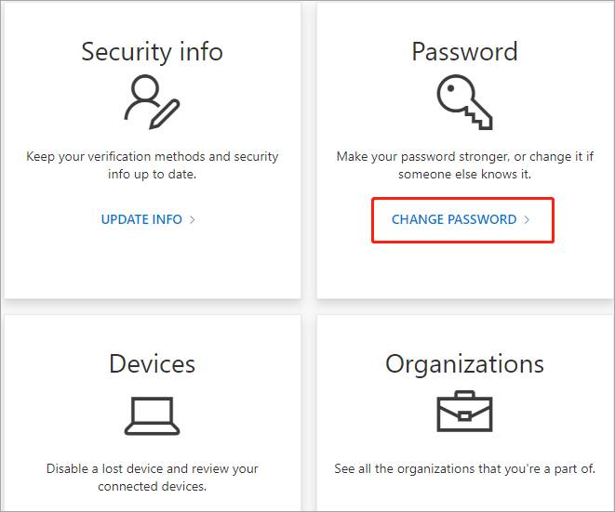Image resolution: width=615 pixels, height=512 pixels.
Task: Open the CHANGE PASSWORD link
Action: tap(454, 219)
